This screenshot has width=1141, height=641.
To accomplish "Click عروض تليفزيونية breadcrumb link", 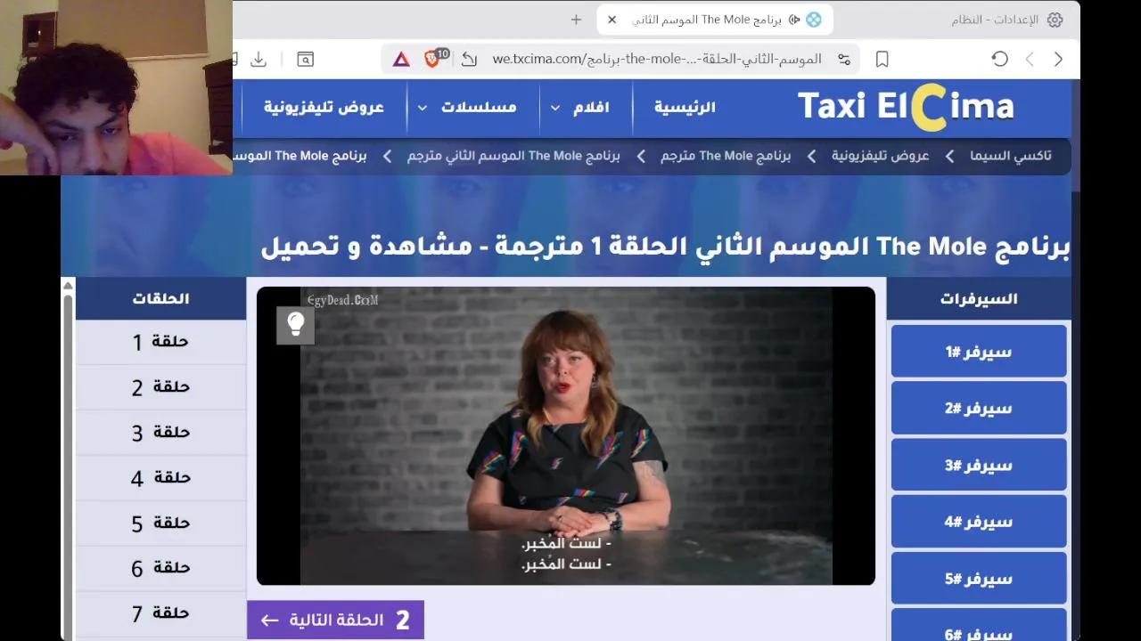I will click(880, 156).
